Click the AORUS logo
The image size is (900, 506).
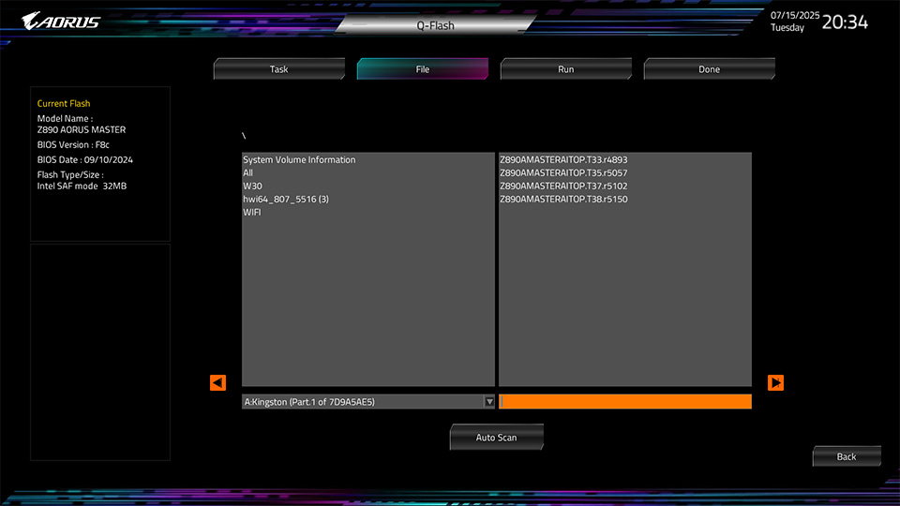pyautogui.click(x=61, y=22)
